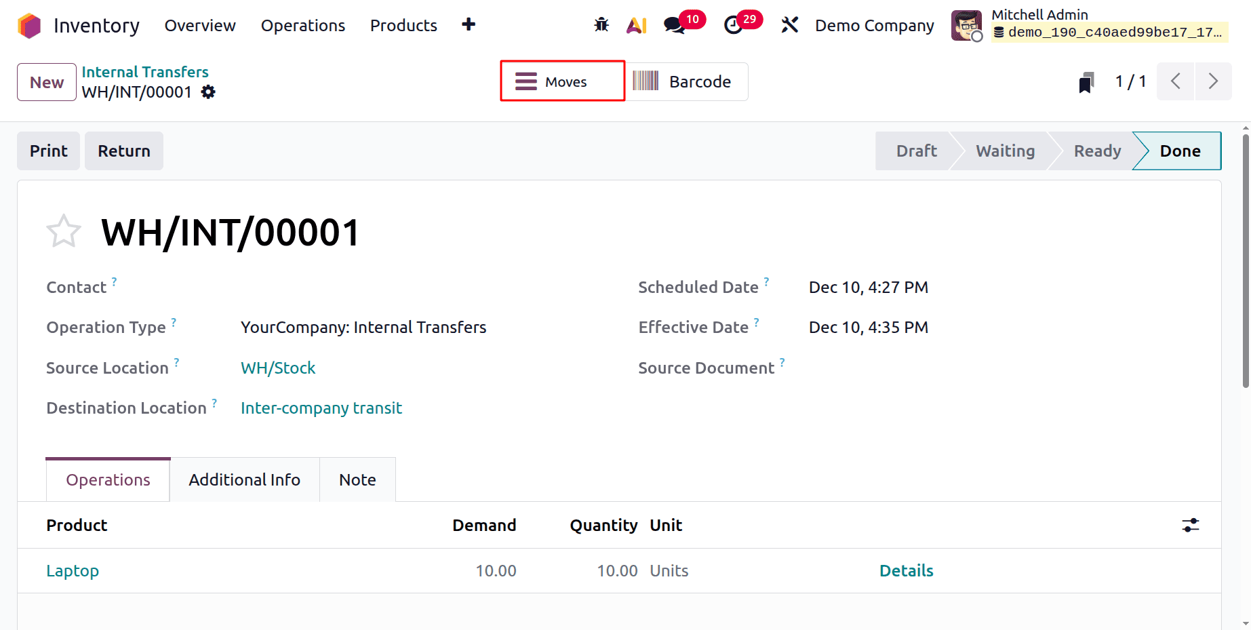1251x630 pixels.
Task: Open the Moves smart button
Action: tap(561, 81)
